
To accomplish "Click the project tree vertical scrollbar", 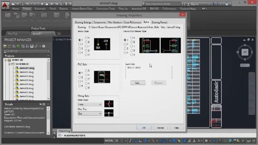I will pos(48,79).
